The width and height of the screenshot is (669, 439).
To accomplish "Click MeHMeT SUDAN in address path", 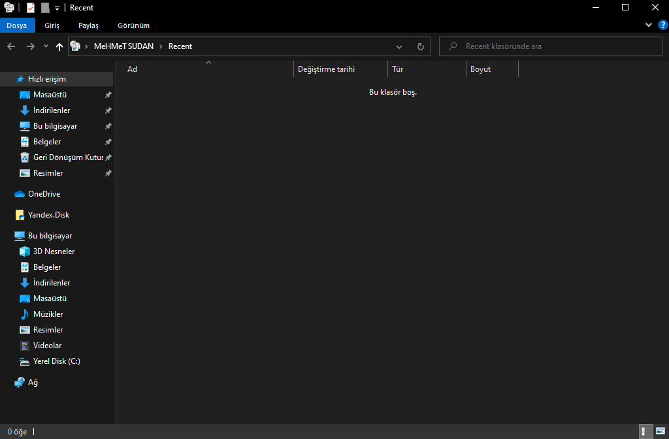I will point(123,46).
